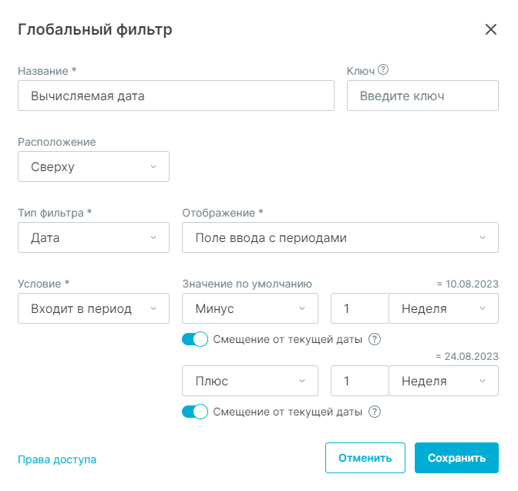Open the Минус operation dropdown
The image size is (518, 491).
pyautogui.click(x=250, y=308)
